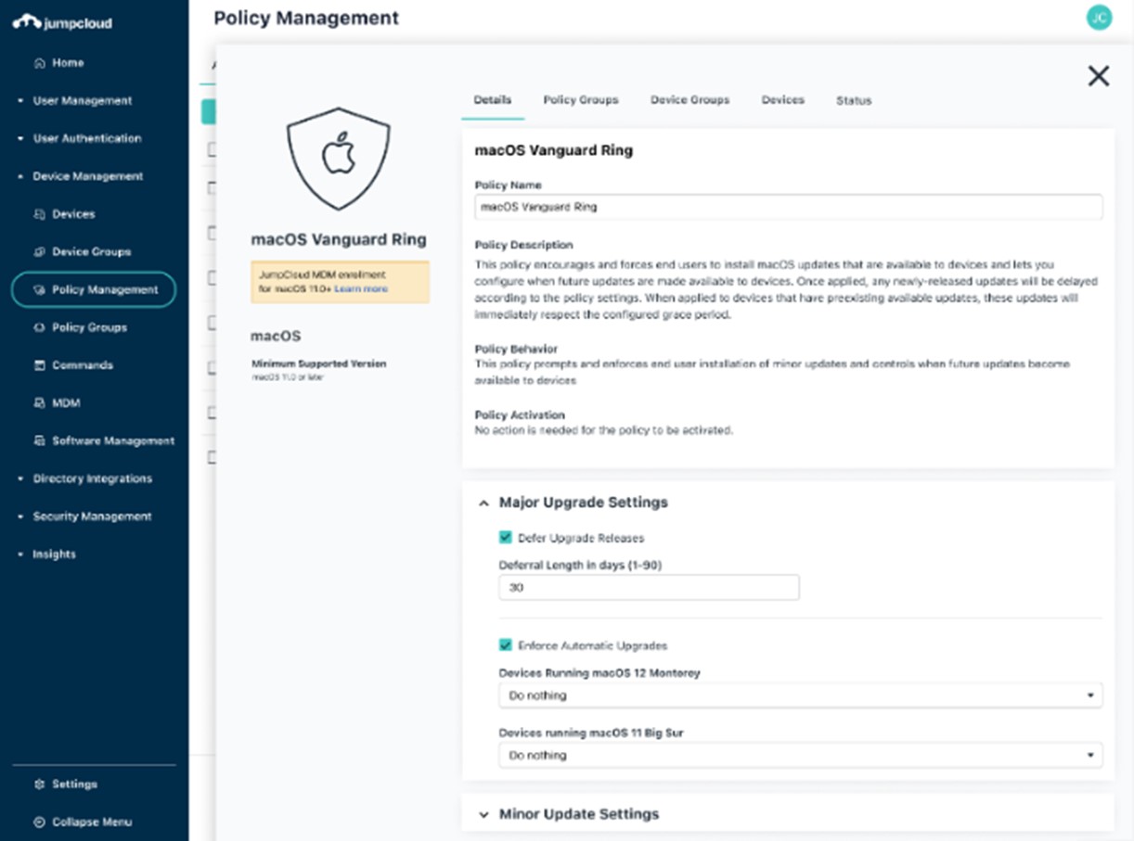Go to Devices in sidebar

73,214
